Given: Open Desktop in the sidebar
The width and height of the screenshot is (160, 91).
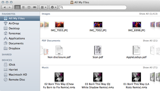Looking at the screenshot, I should [x=20, y=28].
